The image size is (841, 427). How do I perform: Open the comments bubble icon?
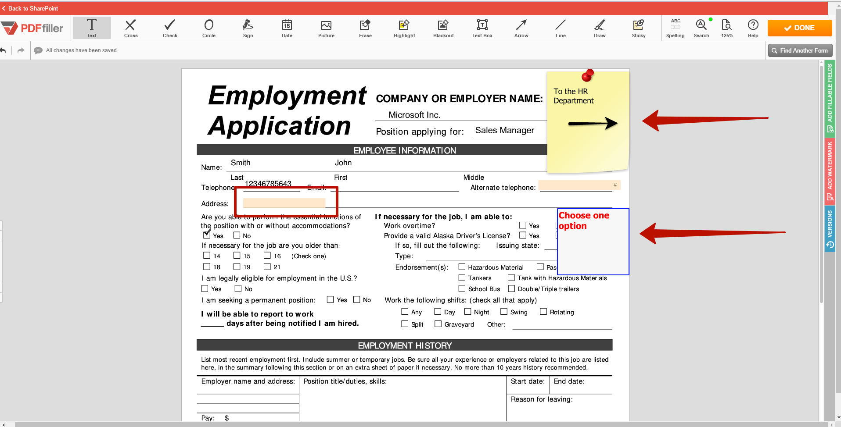[x=38, y=50]
